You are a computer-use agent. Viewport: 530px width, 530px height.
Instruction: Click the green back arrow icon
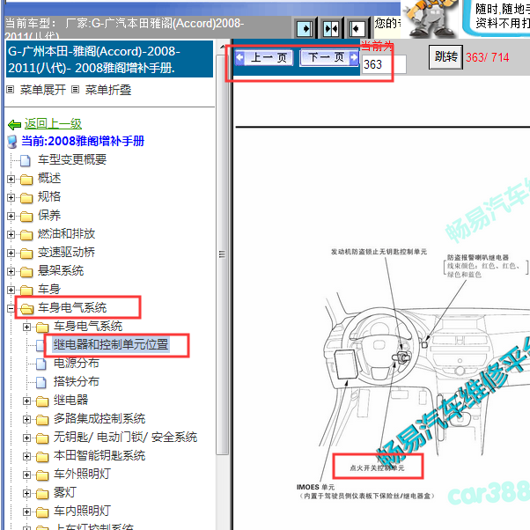[x=15, y=125]
